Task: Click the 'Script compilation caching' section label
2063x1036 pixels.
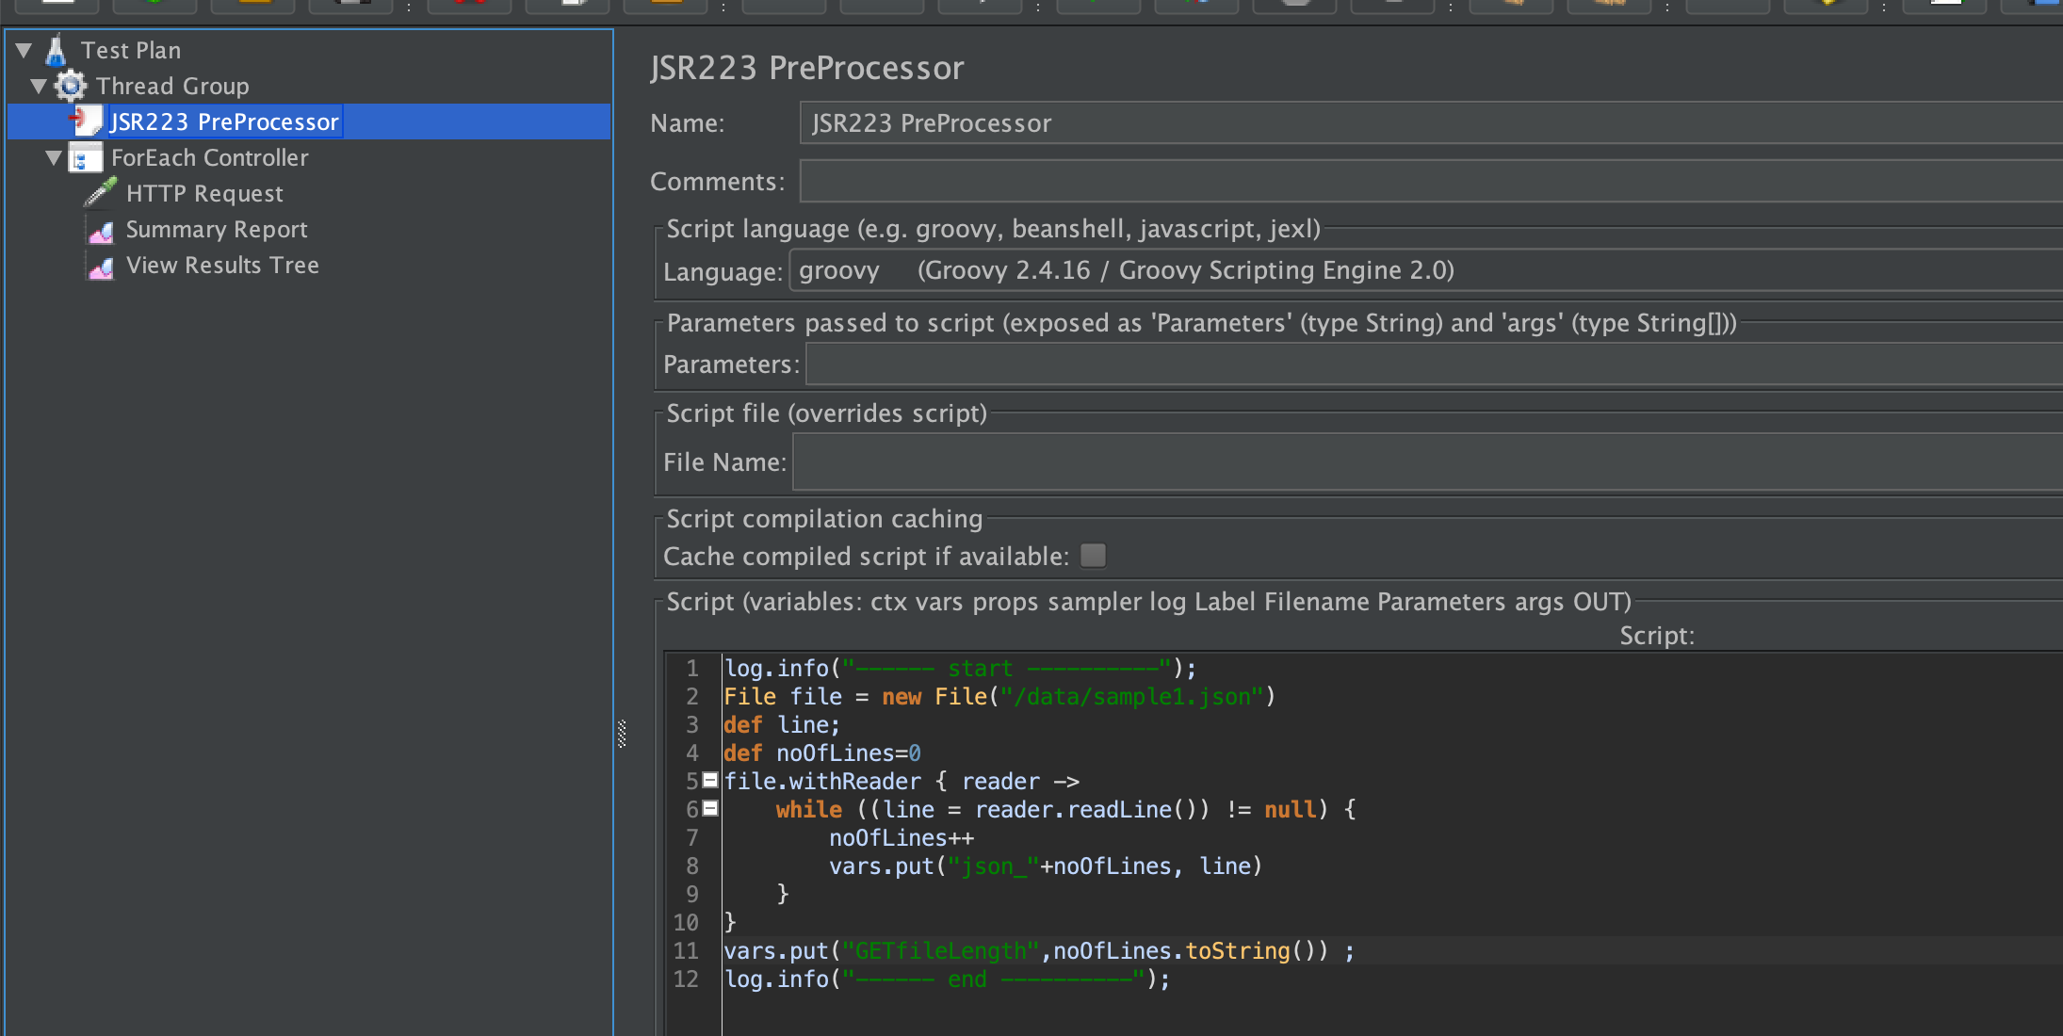Action: 824,519
